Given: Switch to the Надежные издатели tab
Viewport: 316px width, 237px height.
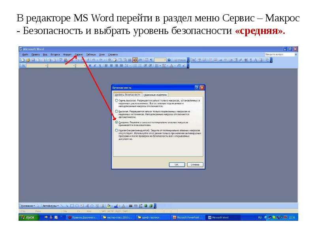Looking at the screenshot, I should 155,95.
